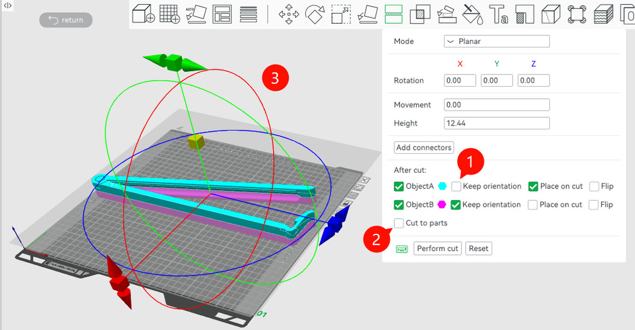Click the keyboard shortcuts icon
Viewport: 635px width, 330px height.
[402, 249]
